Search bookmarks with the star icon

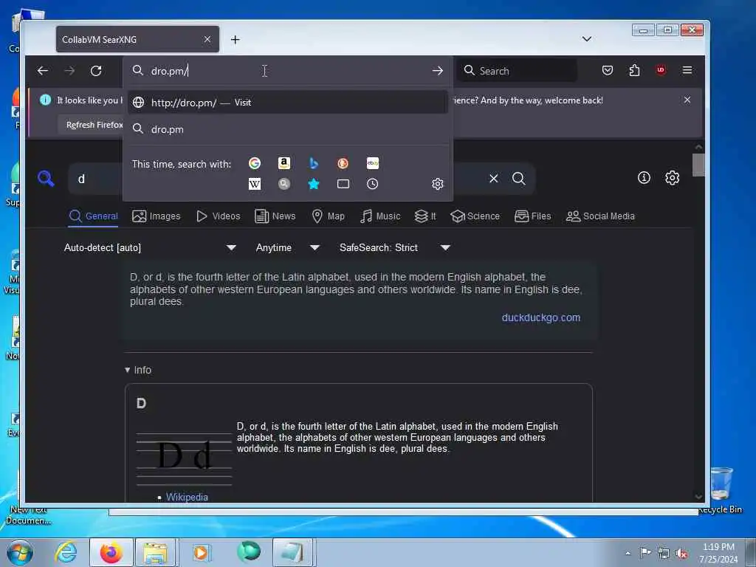(x=313, y=184)
